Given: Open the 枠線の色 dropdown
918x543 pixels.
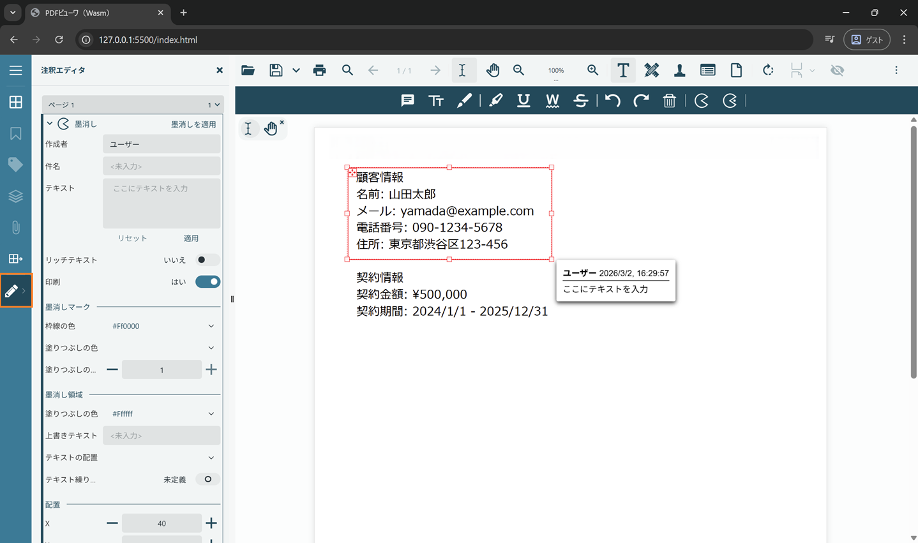Looking at the screenshot, I should pos(211,326).
